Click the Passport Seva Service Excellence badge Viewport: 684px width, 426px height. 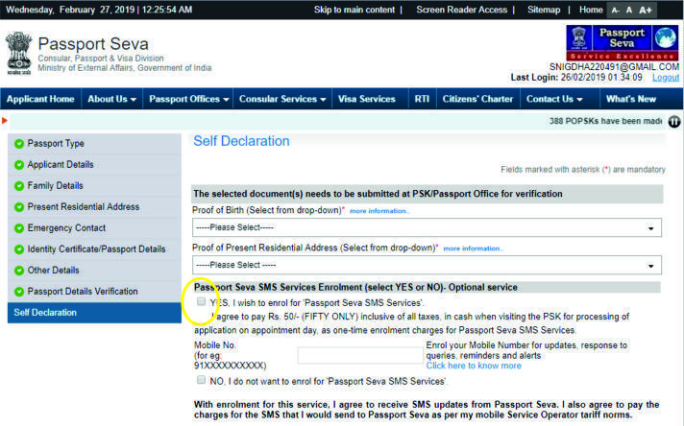coord(623,42)
